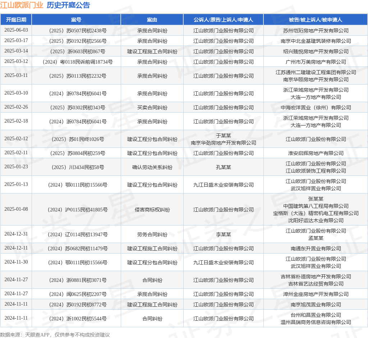Click defendant 江苏通州二建建设工程集团有限公司
Screen dimensions: 368x338
316,72
